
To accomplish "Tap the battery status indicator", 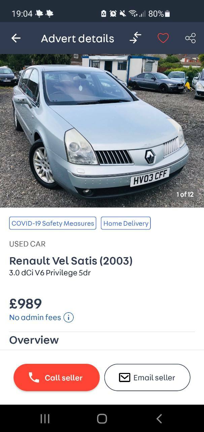I will click(168, 13).
